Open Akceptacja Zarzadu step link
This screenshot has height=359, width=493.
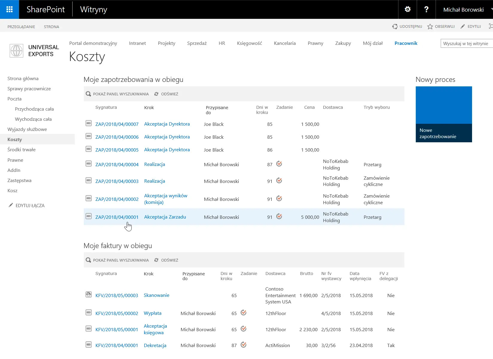165,217
